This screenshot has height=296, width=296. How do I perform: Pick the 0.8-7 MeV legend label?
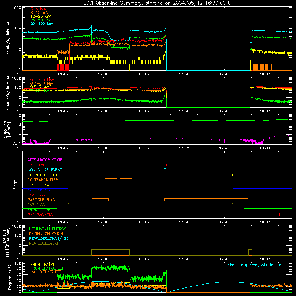(41, 87)
